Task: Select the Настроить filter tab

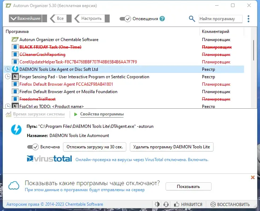Action: point(92,18)
